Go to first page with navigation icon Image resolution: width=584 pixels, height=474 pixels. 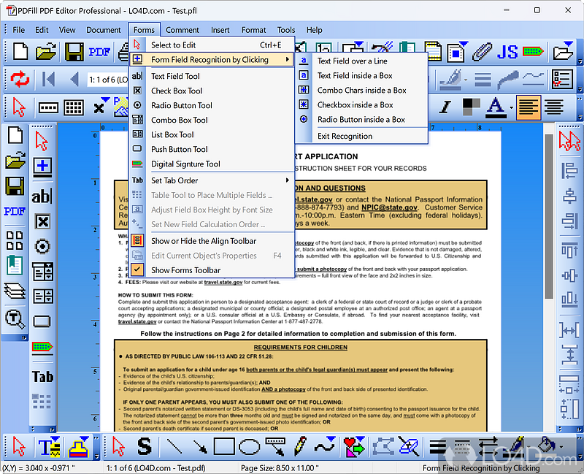49,79
